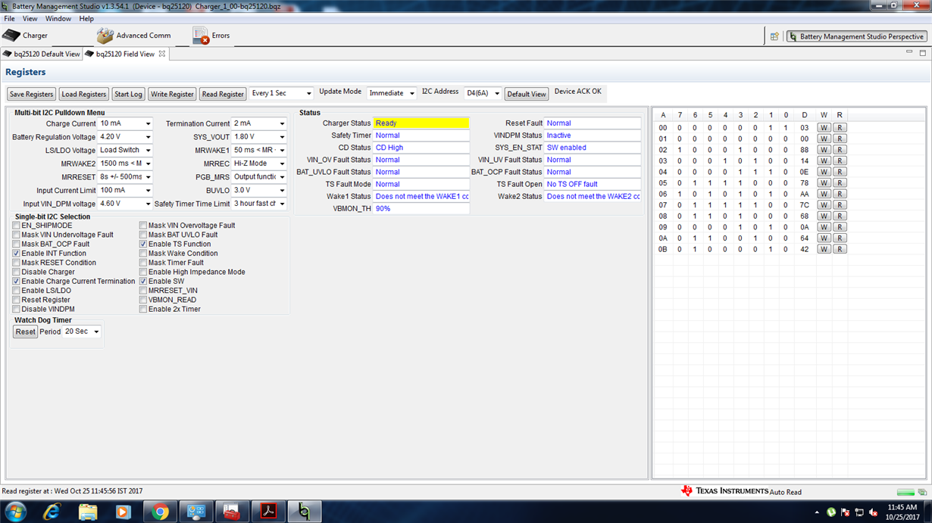Image resolution: width=932 pixels, height=523 pixels.
Task: Click the Charger Status Ready field
Action: (x=421, y=123)
